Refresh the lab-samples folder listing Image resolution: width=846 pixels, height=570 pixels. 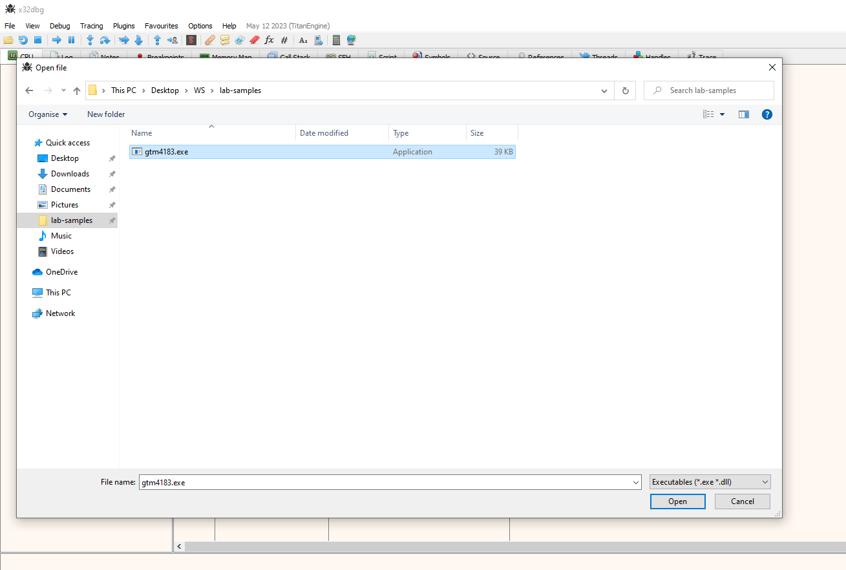point(625,90)
